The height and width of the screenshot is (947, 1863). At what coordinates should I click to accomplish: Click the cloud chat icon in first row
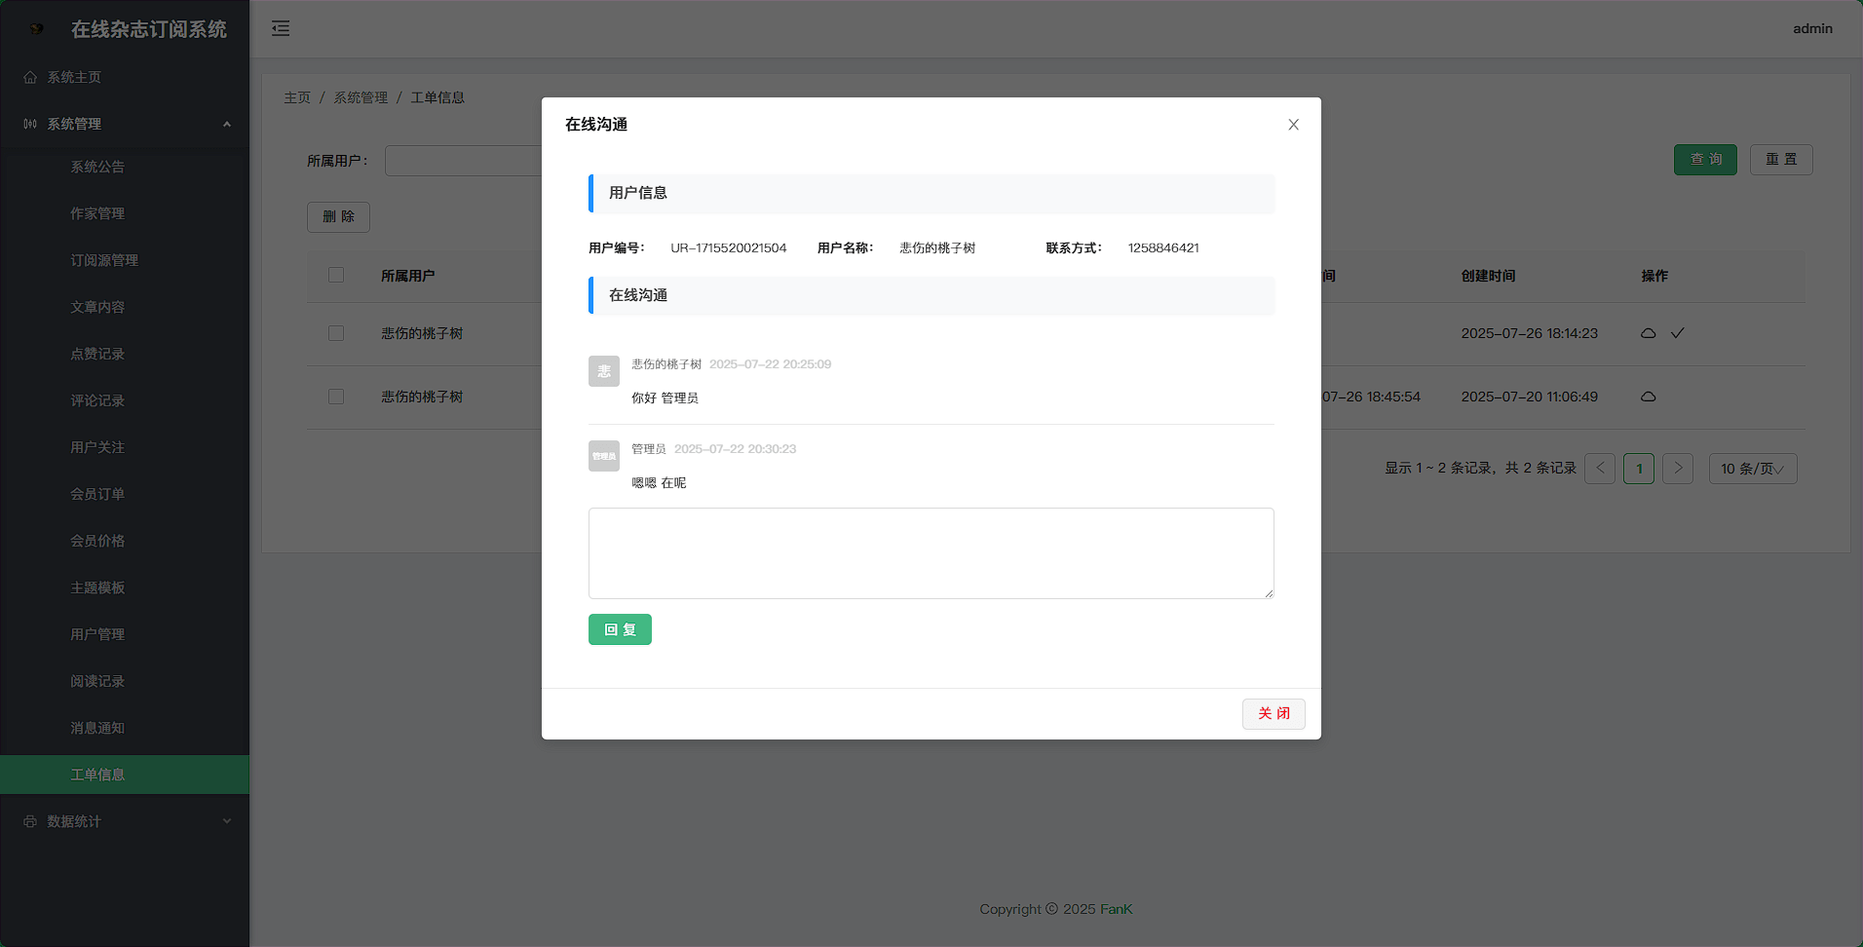coord(1648,333)
